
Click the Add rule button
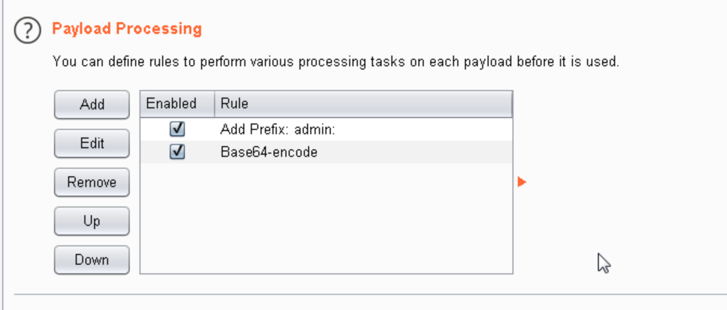92,105
